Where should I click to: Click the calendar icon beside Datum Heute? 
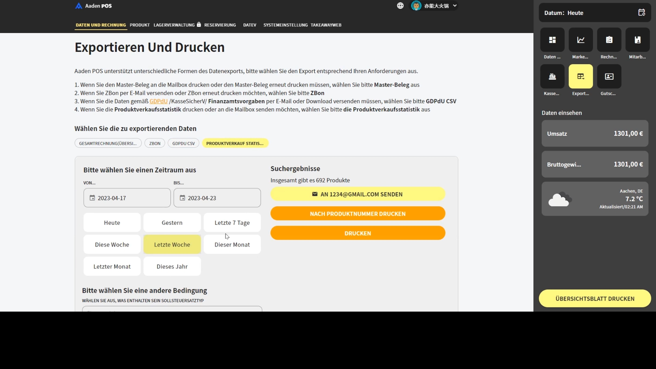pos(641,13)
